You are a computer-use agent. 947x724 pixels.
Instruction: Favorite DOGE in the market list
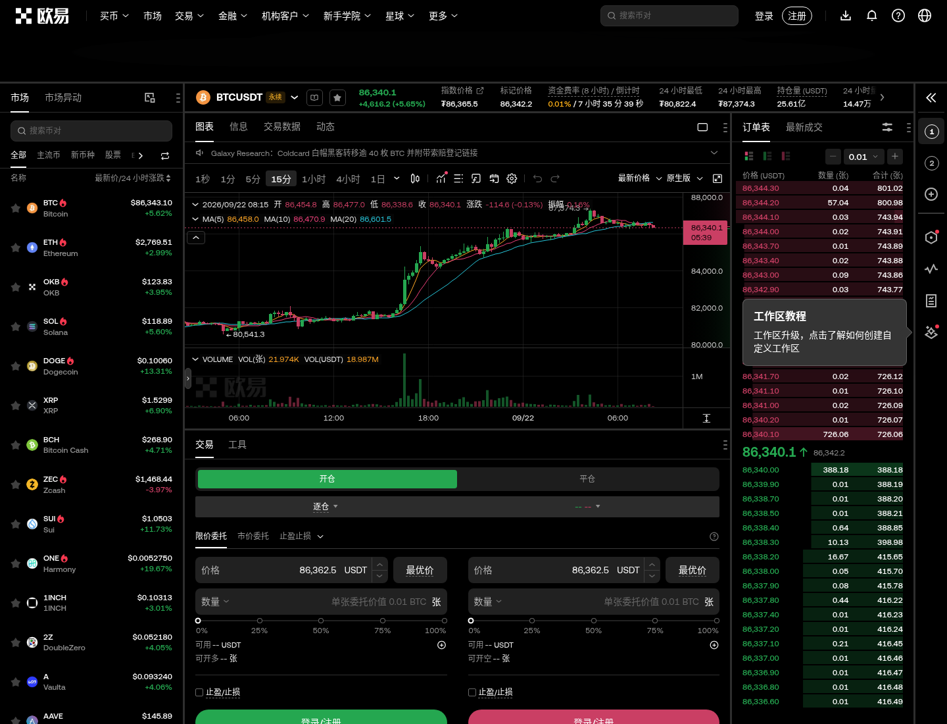[15, 366]
